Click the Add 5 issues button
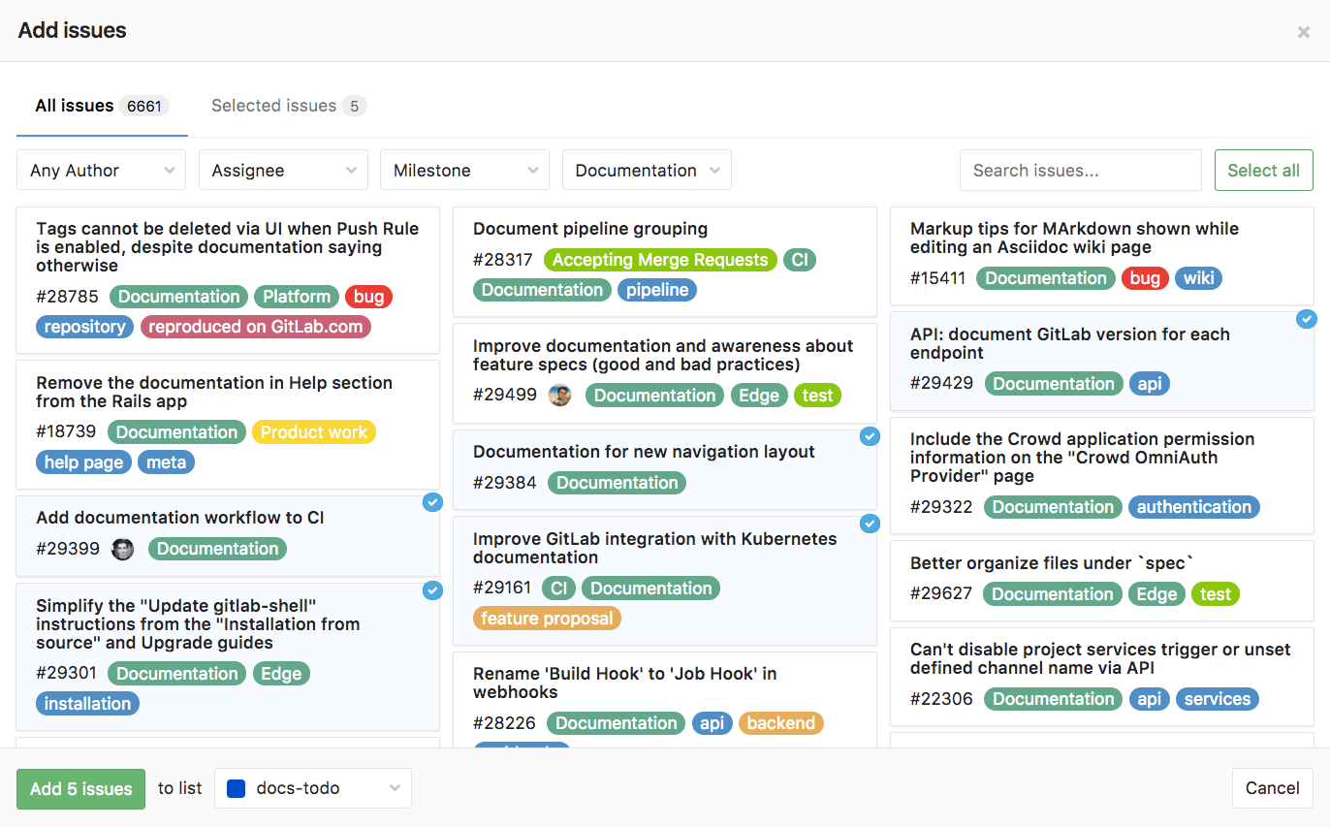The image size is (1330, 827). 80,788
